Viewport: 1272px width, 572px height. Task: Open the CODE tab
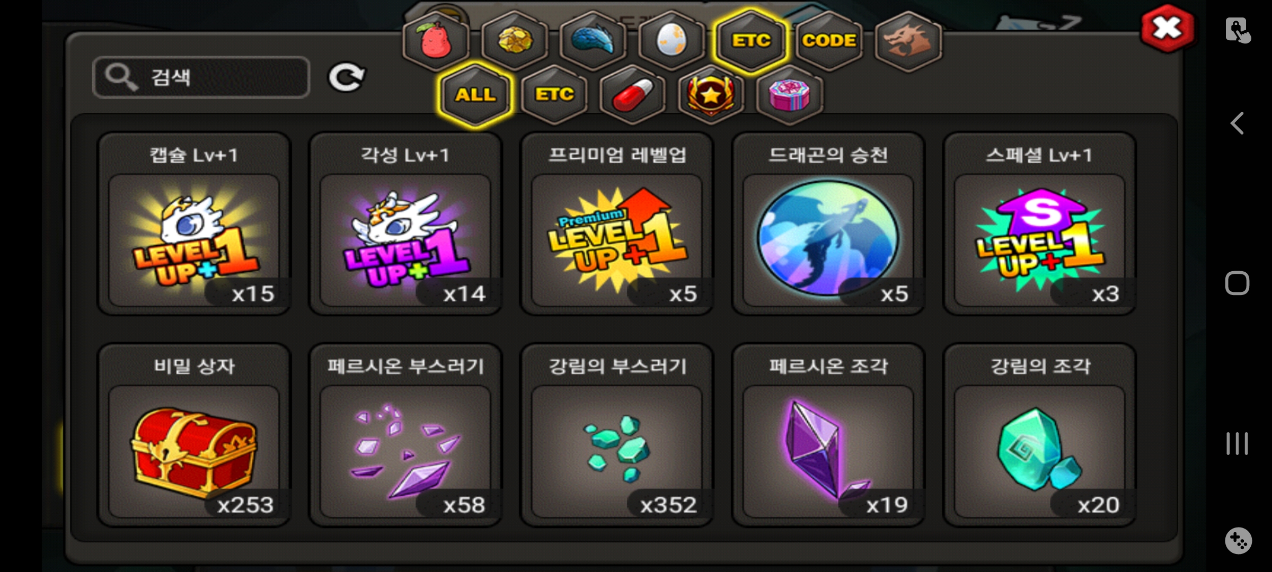pyautogui.click(x=829, y=41)
